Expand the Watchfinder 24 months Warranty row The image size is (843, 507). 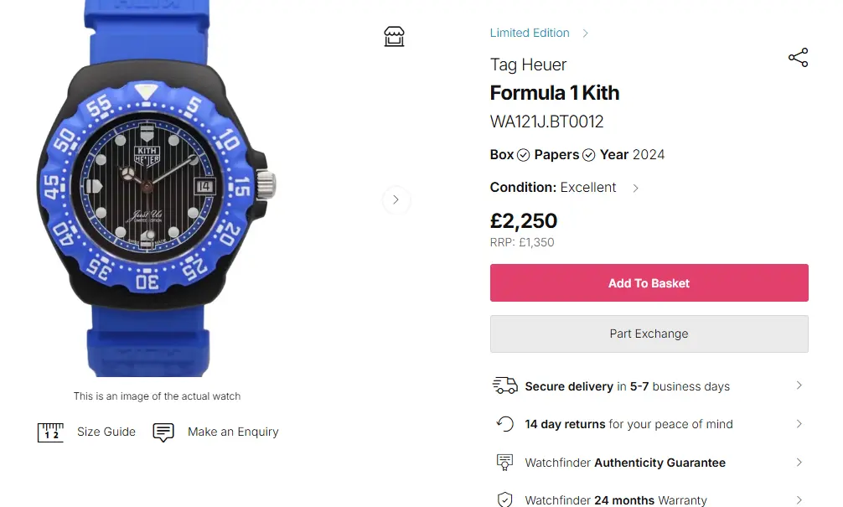[799, 500]
